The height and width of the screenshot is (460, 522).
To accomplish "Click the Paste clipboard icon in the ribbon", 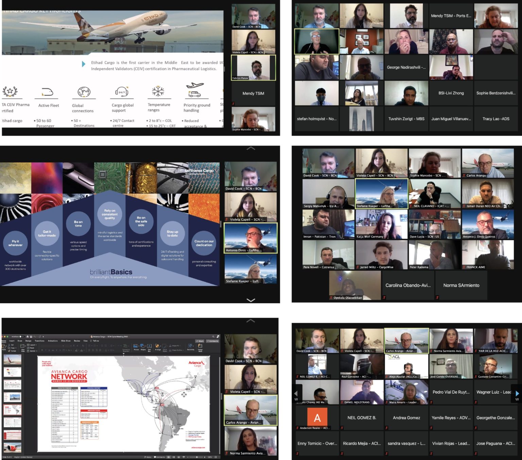I will click(4, 347).
